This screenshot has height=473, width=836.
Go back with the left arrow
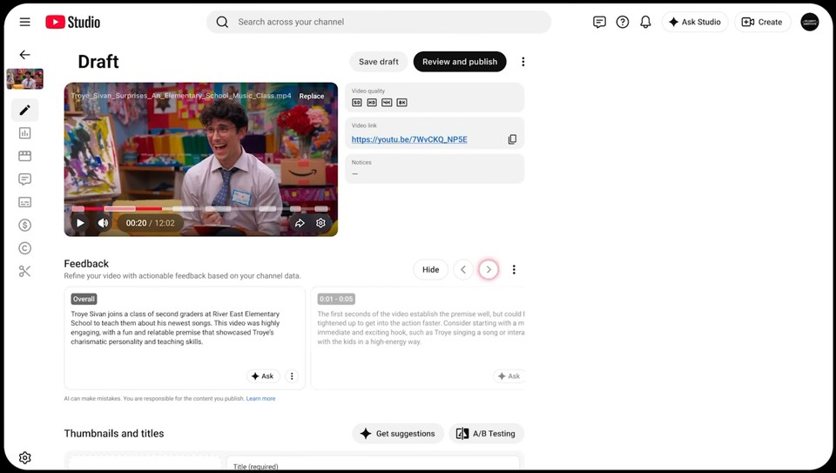24,54
